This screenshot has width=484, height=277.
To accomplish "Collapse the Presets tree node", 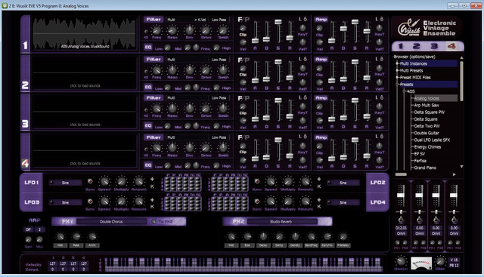I will (397, 84).
